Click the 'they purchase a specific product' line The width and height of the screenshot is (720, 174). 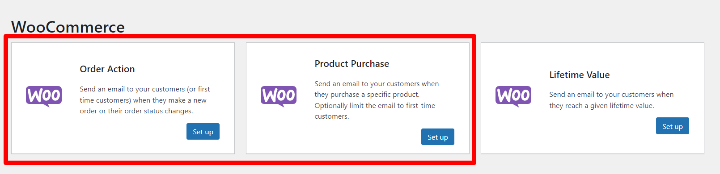click(x=367, y=95)
